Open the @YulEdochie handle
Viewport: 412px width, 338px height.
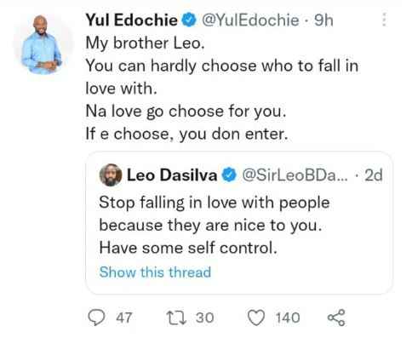(250, 20)
